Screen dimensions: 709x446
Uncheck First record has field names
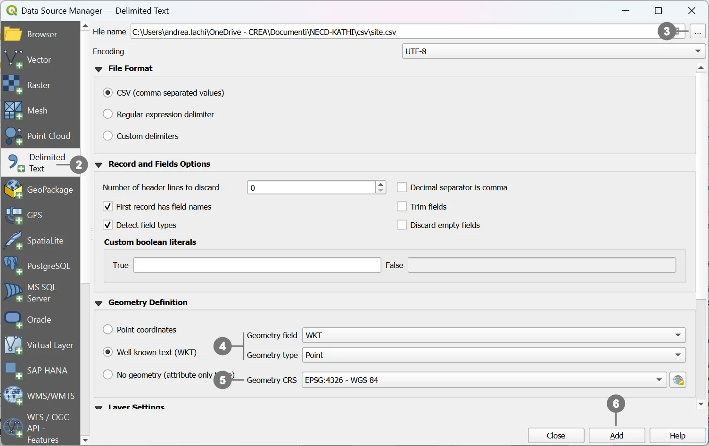pyautogui.click(x=108, y=207)
